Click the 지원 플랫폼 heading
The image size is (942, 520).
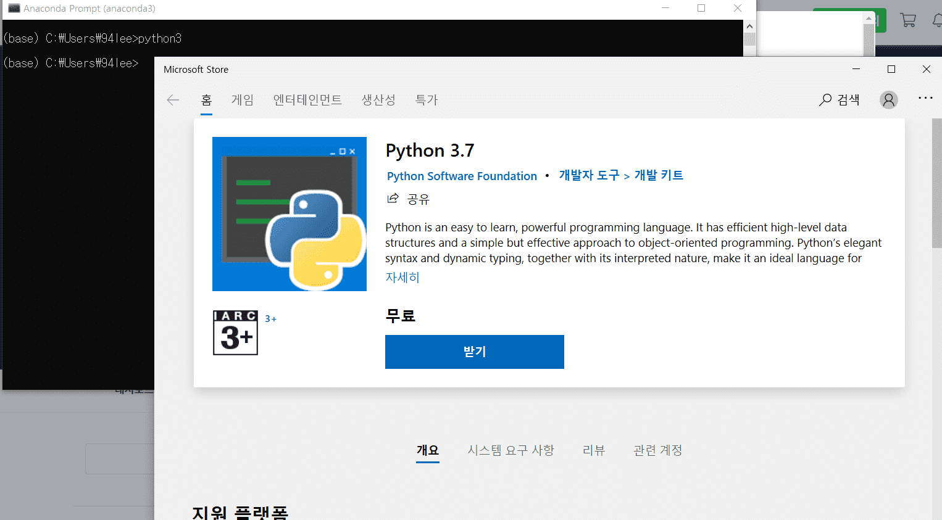tap(240, 513)
